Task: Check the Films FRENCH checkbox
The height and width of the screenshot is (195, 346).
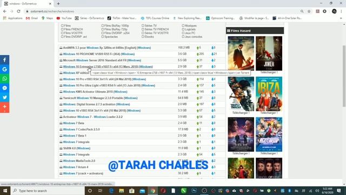Action: (62, 29)
